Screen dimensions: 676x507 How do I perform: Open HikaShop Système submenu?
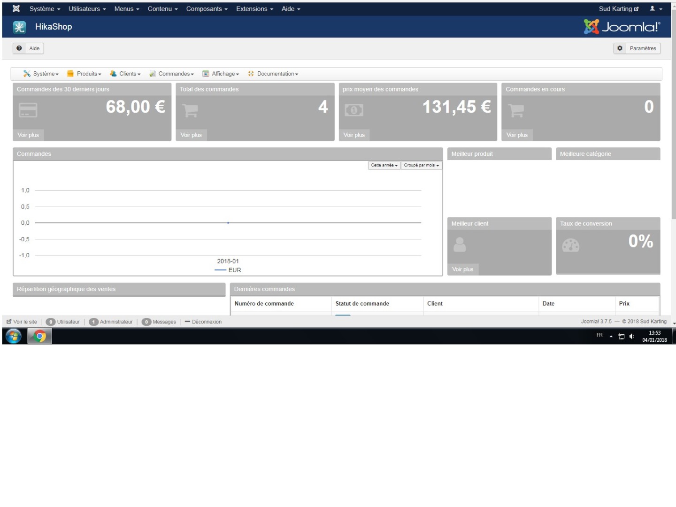click(41, 74)
